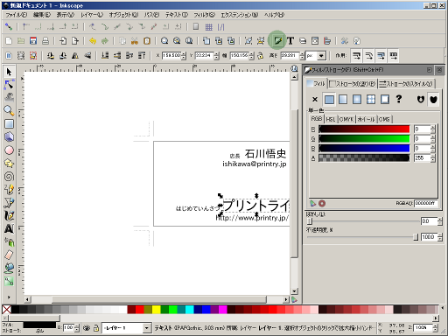The width and height of the screenshot is (448, 336).
Task: Increase the R channel value stepper
Action: pos(432,127)
